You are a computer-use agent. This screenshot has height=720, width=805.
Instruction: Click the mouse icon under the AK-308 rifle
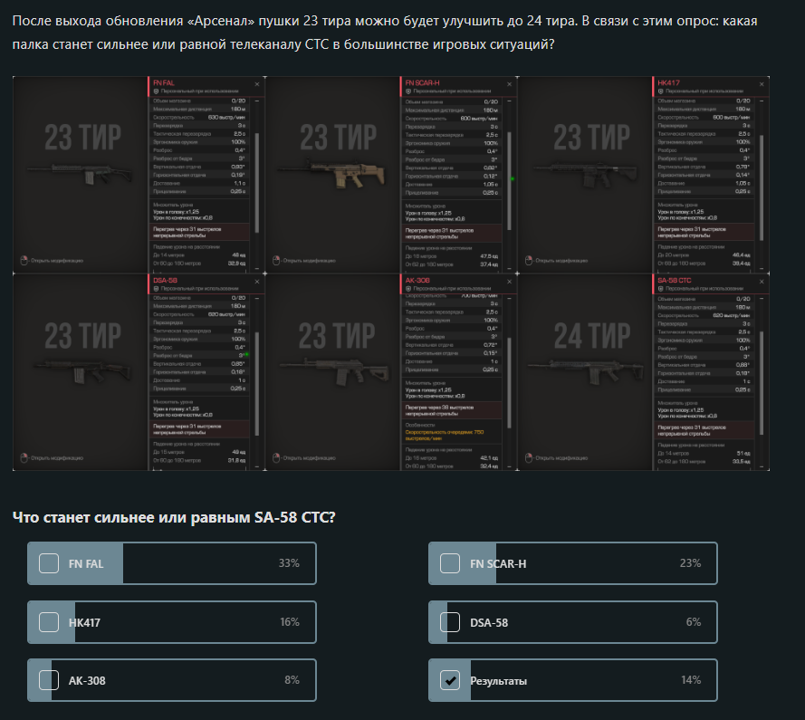coord(276,457)
